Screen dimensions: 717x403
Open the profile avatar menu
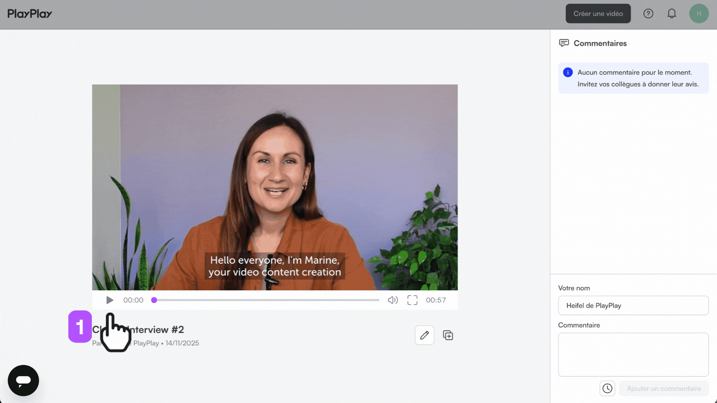click(x=699, y=13)
